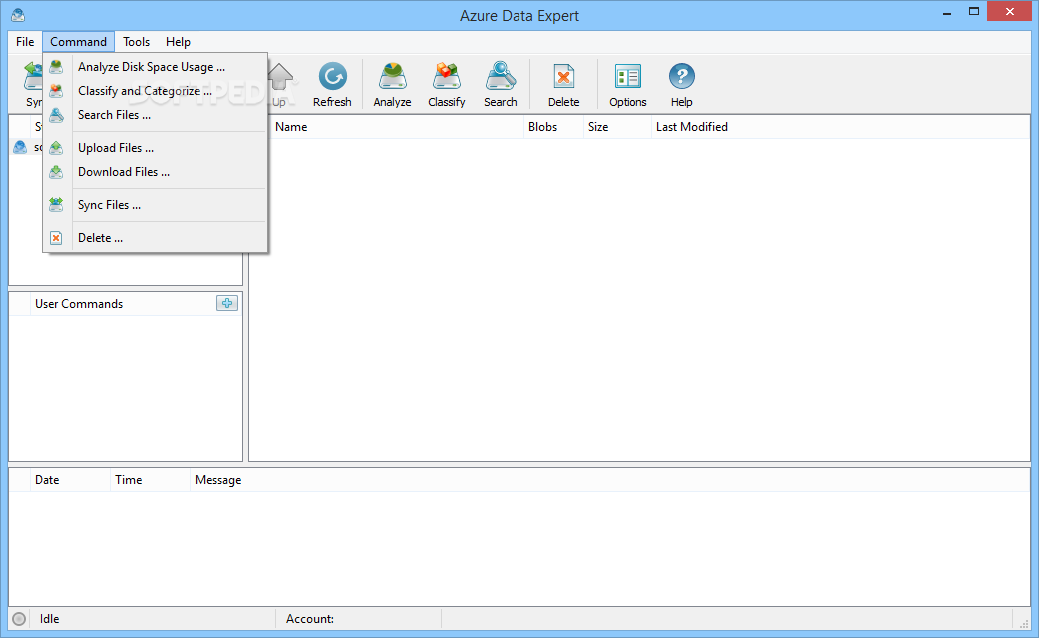Choose Analyze Disk Space Usage ...
Viewport: 1039px width, 638px height.
click(x=155, y=66)
